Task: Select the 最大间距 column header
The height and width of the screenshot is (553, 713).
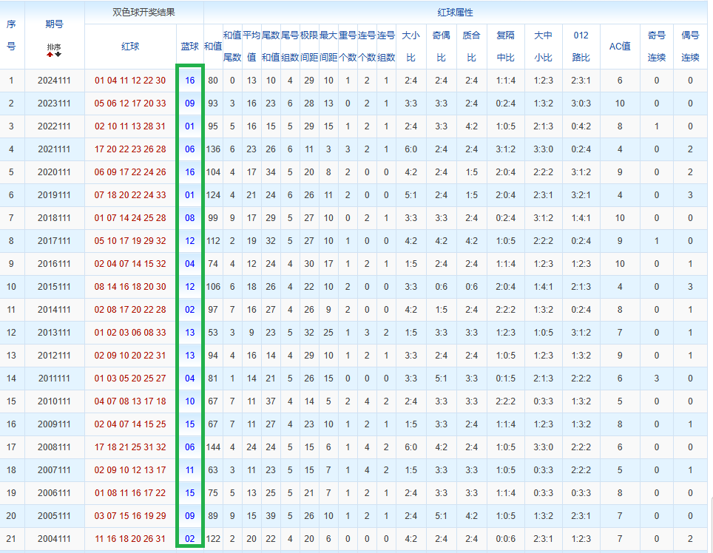Action: 328,47
